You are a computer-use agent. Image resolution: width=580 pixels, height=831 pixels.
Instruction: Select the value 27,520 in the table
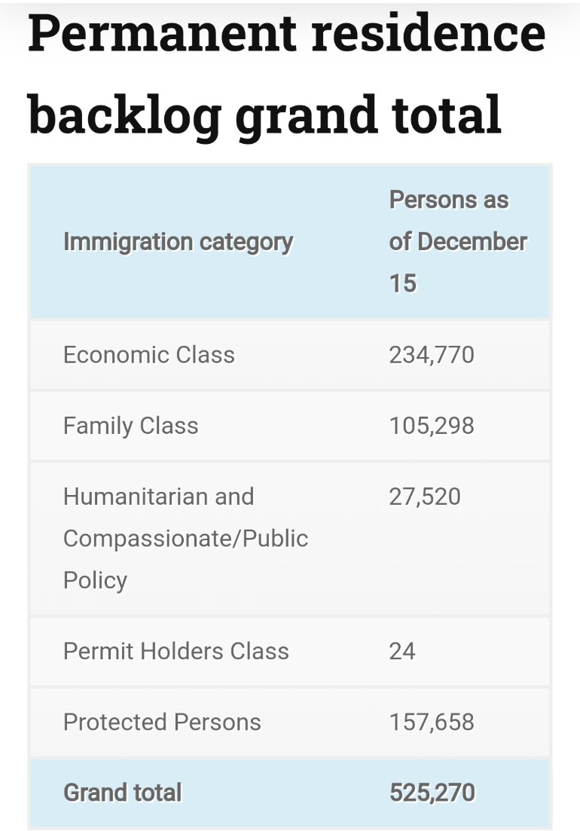click(425, 496)
